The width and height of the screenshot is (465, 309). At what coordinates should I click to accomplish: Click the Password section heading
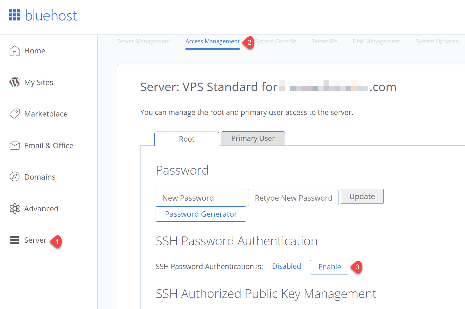pos(182,171)
